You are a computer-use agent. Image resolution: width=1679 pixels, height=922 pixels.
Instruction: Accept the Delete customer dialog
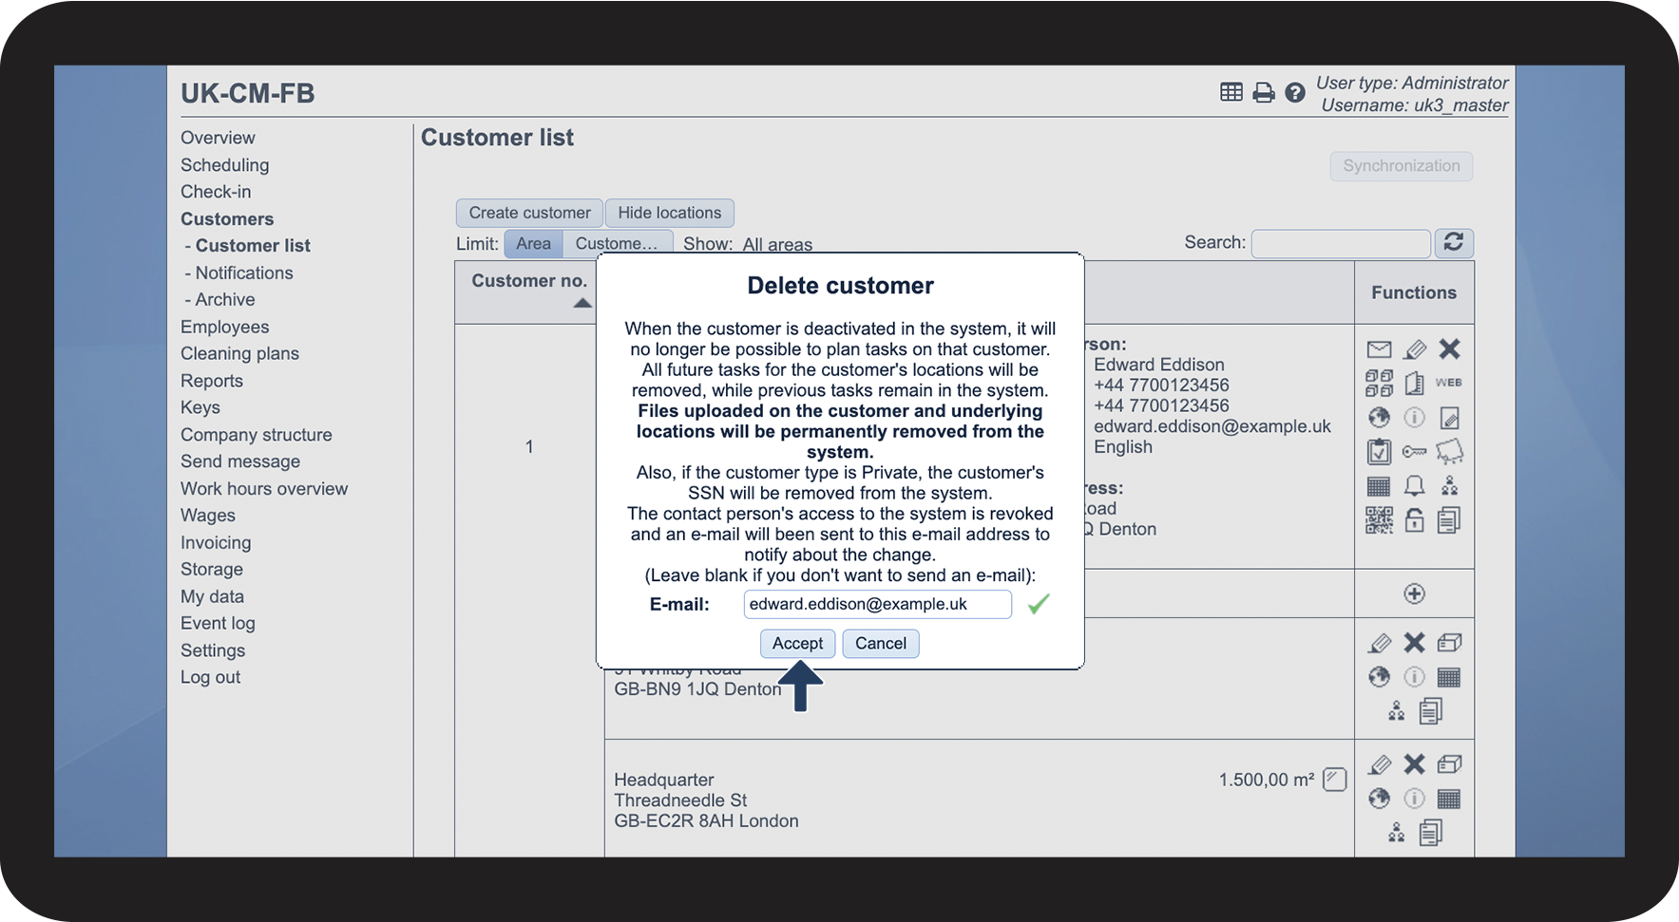[797, 644]
